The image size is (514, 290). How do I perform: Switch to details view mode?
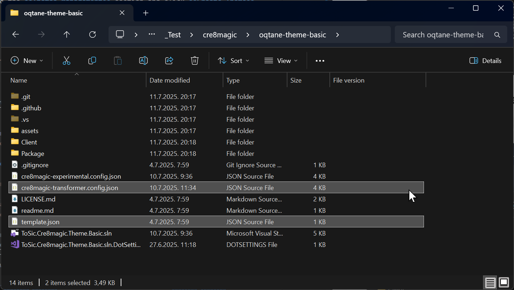click(490, 282)
